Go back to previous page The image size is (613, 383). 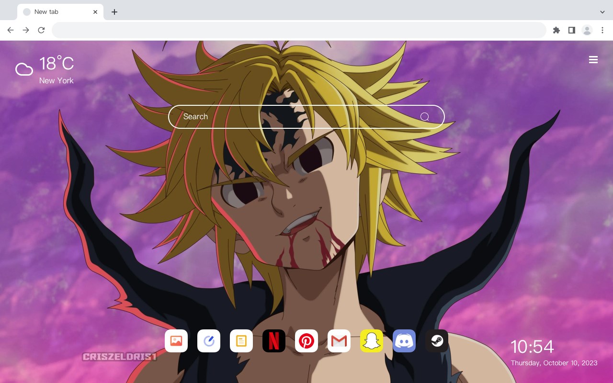pos(11,30)
